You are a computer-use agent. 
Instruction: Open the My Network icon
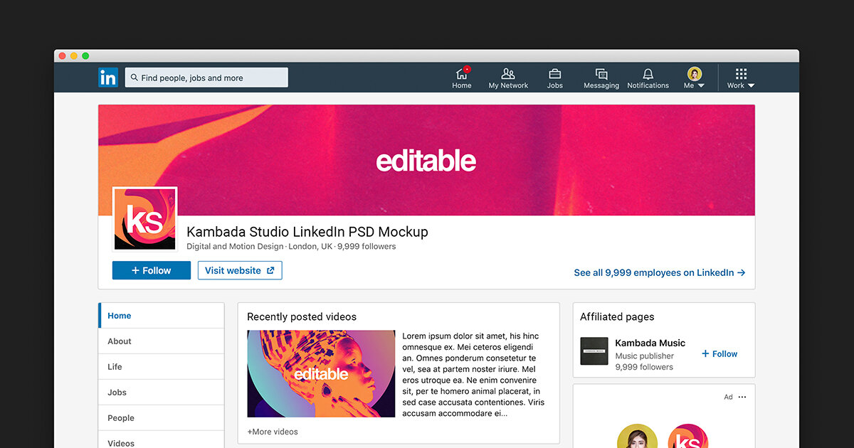tap(507, 74)
